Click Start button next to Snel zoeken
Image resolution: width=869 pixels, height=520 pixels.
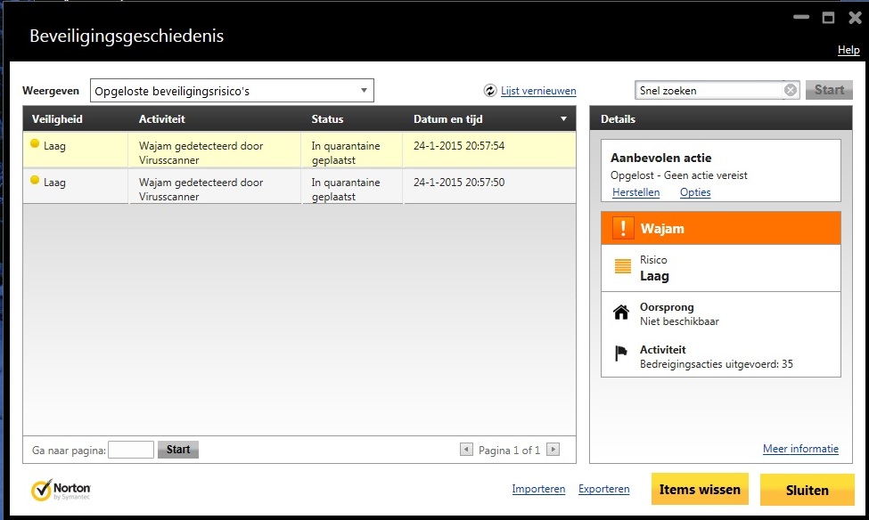point(829,90)
